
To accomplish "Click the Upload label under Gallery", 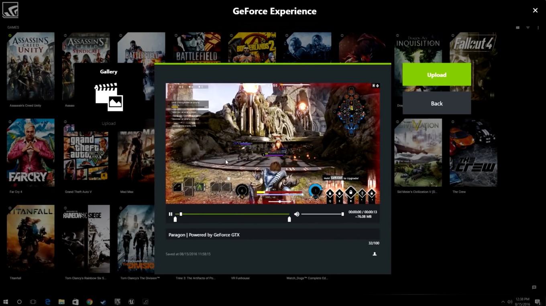I will [x=108, y=123].
